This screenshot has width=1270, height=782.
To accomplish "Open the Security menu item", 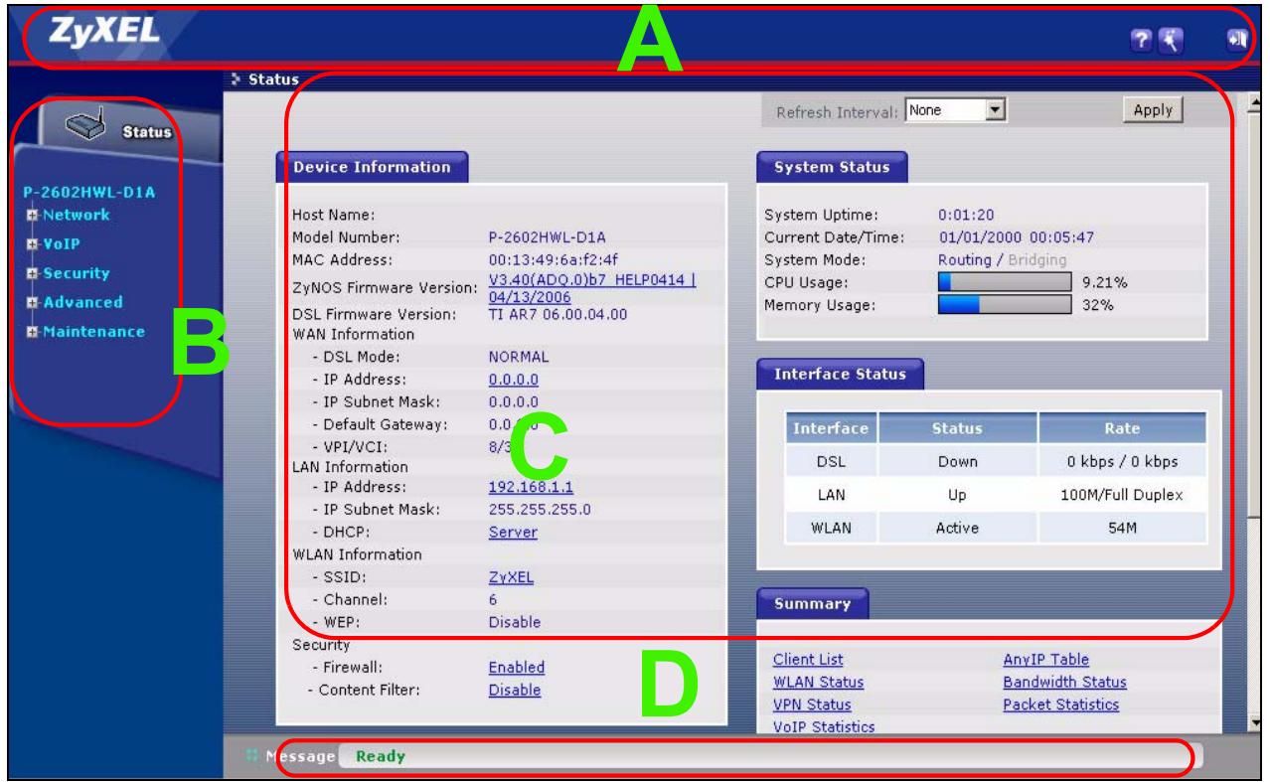I will point(76,273).
